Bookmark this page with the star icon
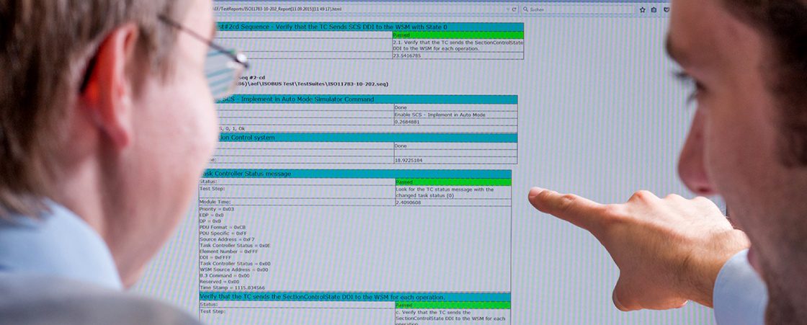Image resolution: width=807 pixels, height=325 pixels. [x=642, y=9]
